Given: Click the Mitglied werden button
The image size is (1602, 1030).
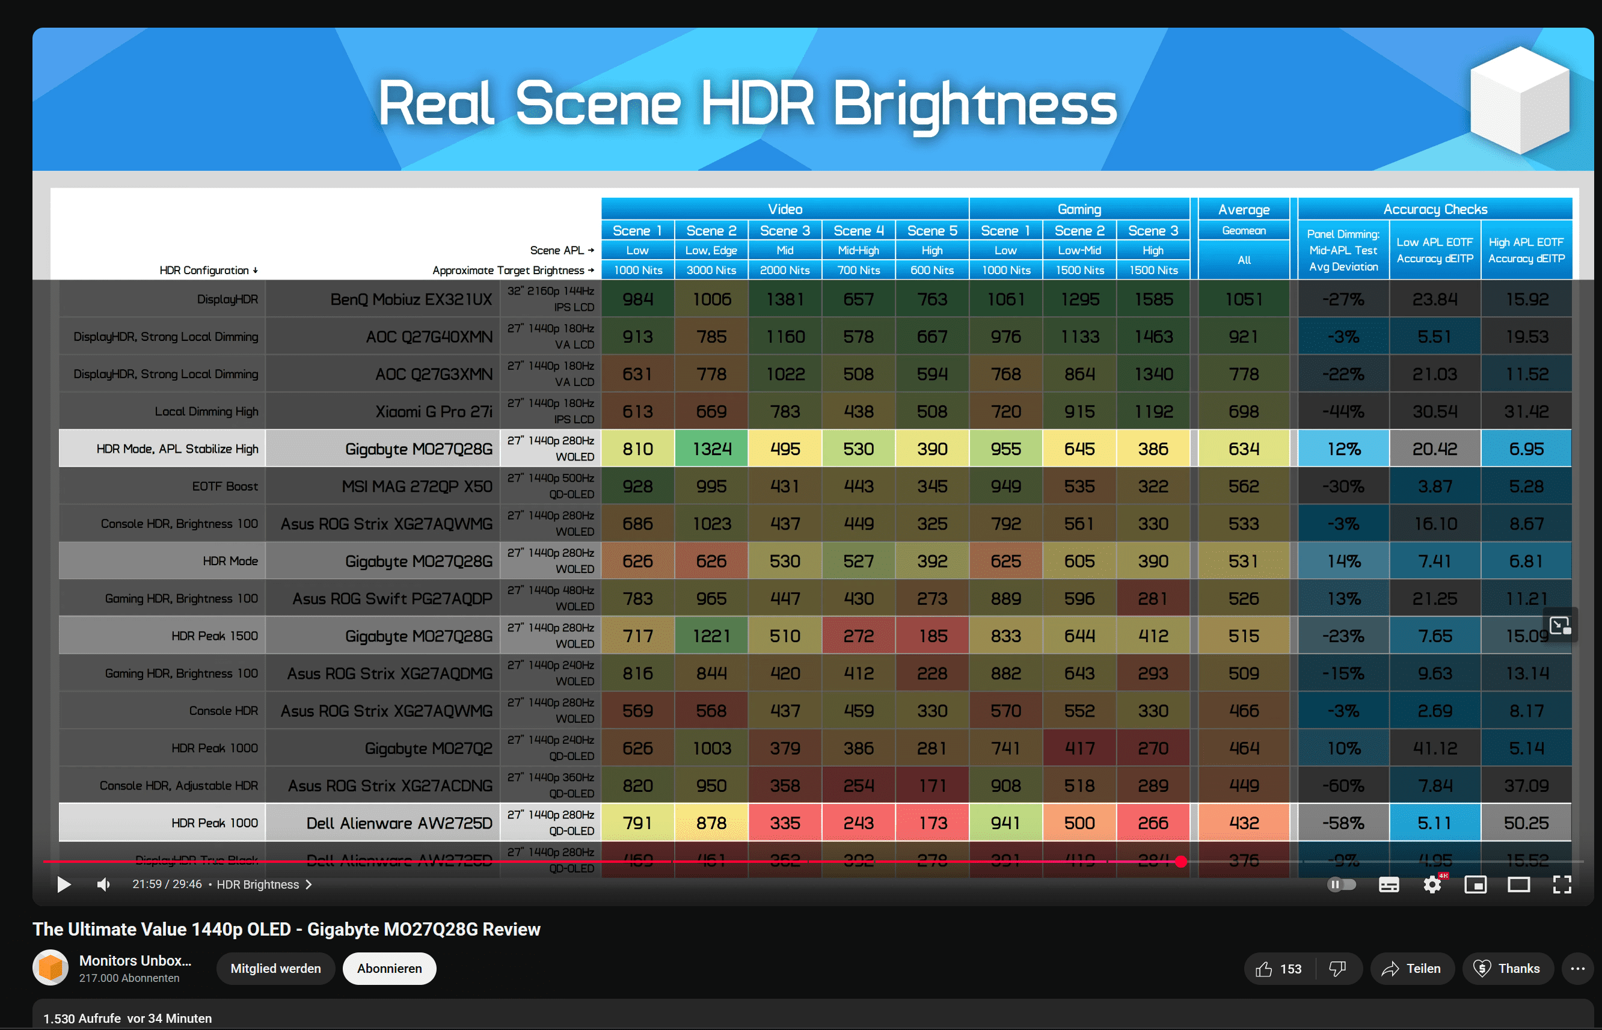Looking at the screenshot, I should pyautogui.click(x=275, y=969).
